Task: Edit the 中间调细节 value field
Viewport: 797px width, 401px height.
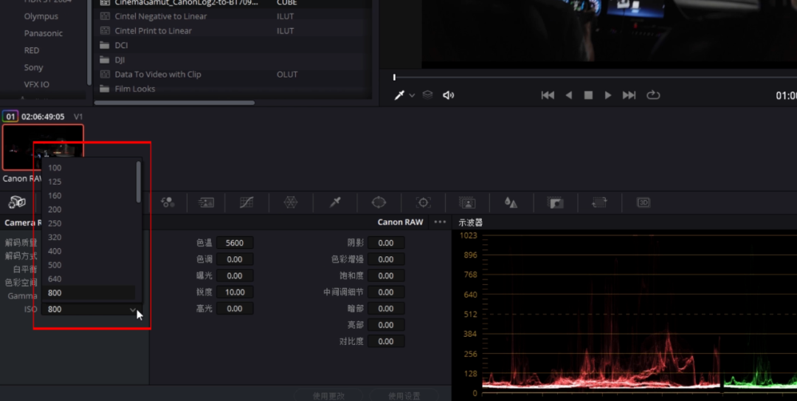Action: 386,292
